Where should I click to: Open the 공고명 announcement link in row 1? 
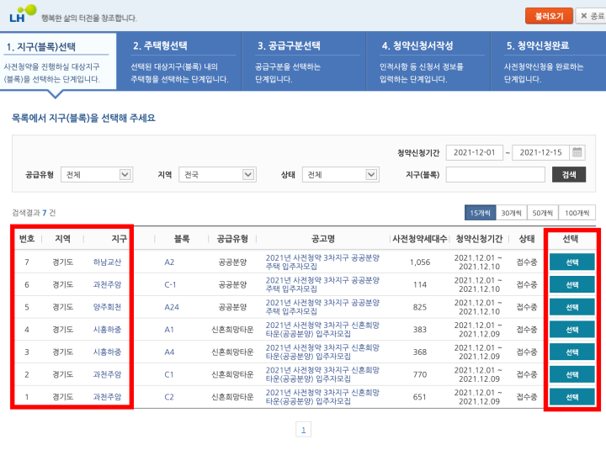point(322,397)
